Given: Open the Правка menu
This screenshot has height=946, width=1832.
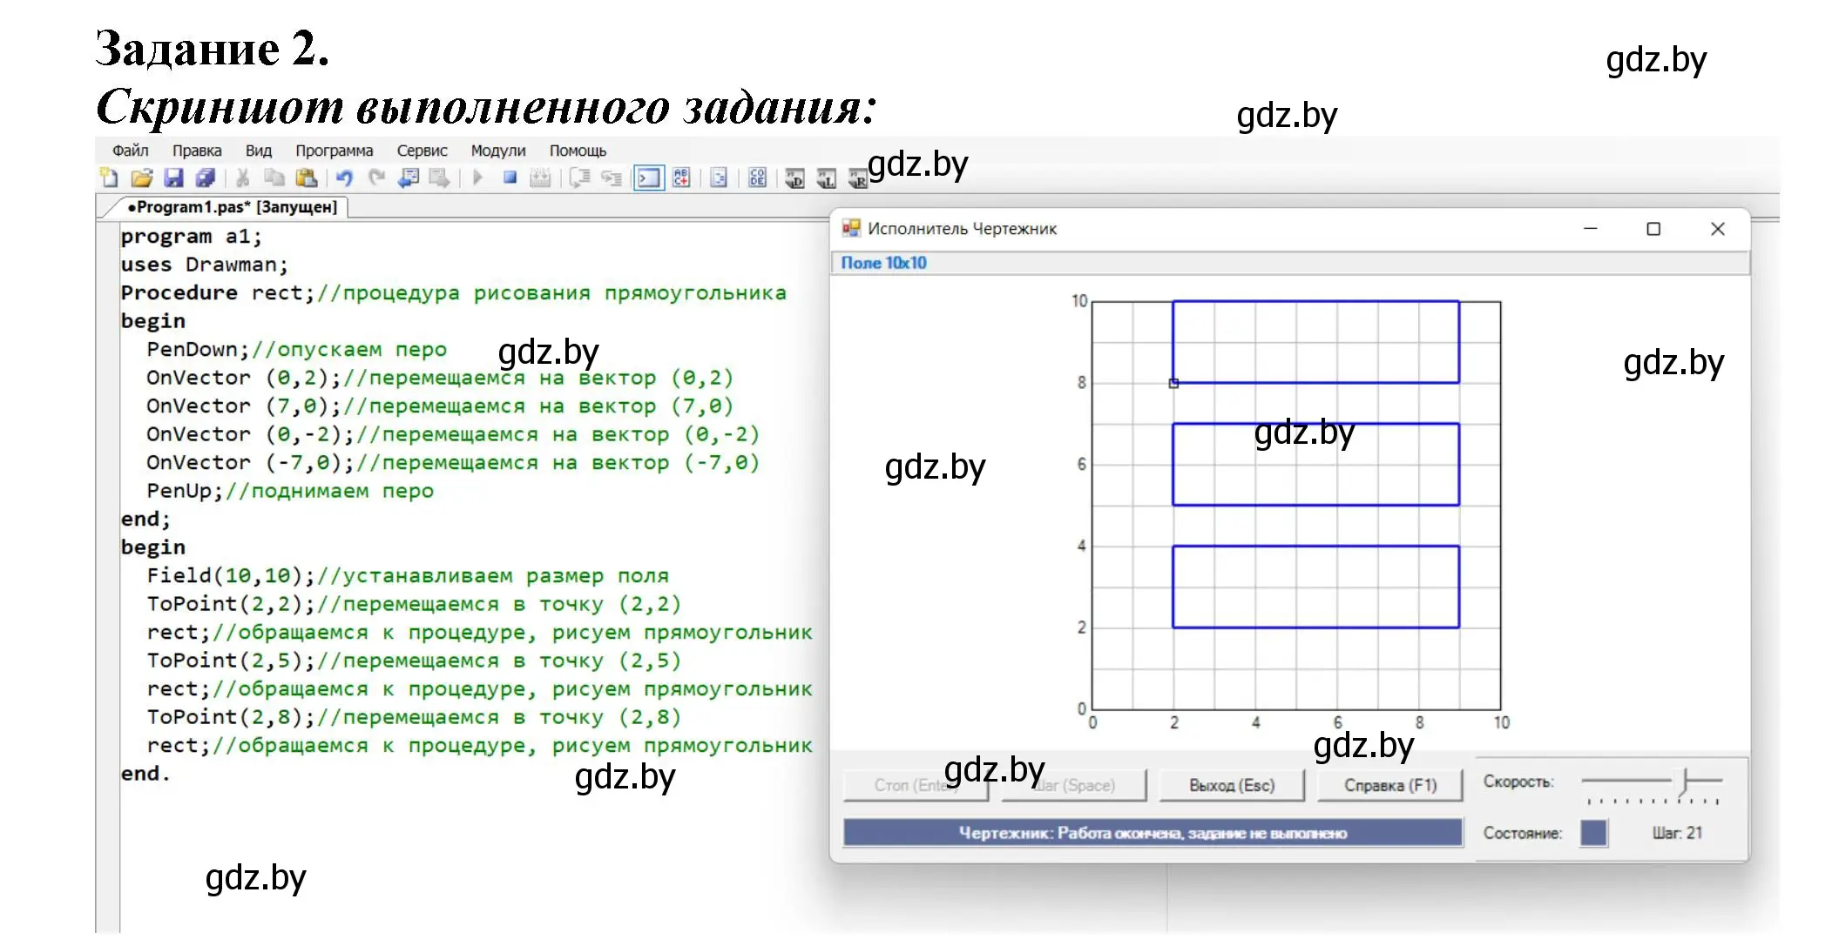Looking at the screenshot, I should click(197, 151).
